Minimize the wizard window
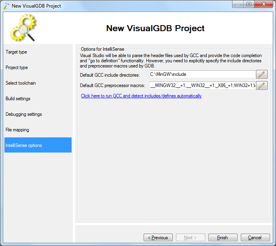This screenshot has width=276, height=246. coord(238,4)
